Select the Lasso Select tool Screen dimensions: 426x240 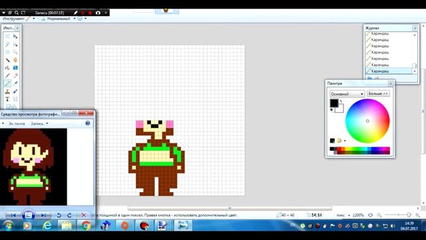pos(7,44)
